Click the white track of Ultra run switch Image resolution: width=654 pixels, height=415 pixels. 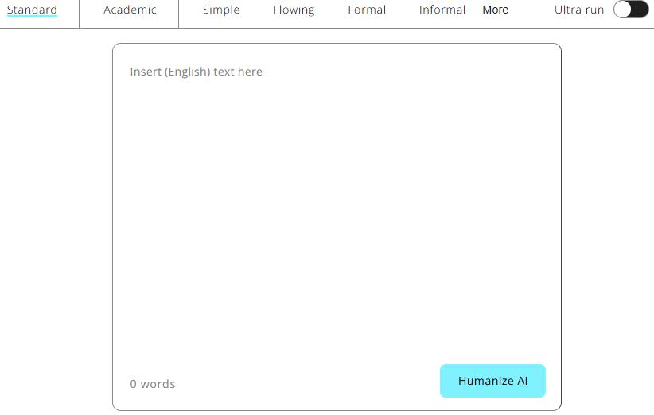(622, 10)
